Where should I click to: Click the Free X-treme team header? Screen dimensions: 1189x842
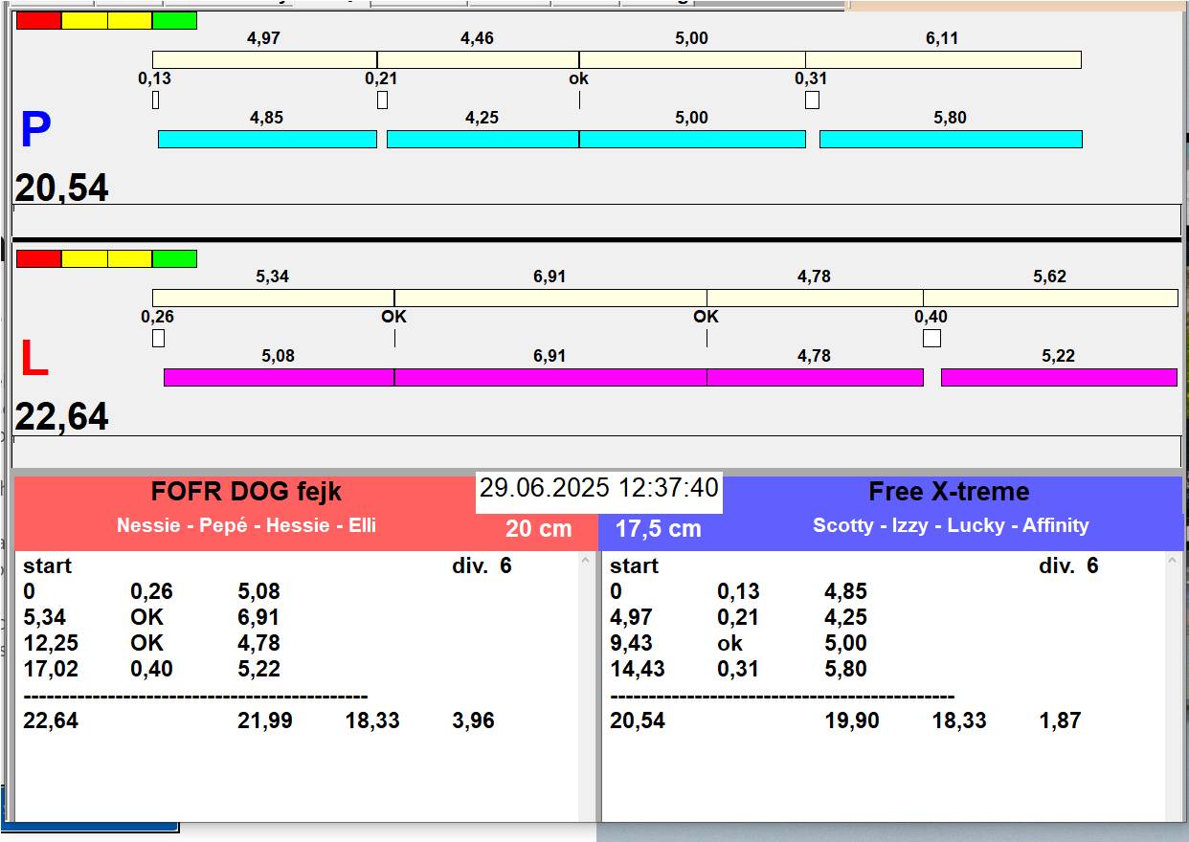click(949, 492)
